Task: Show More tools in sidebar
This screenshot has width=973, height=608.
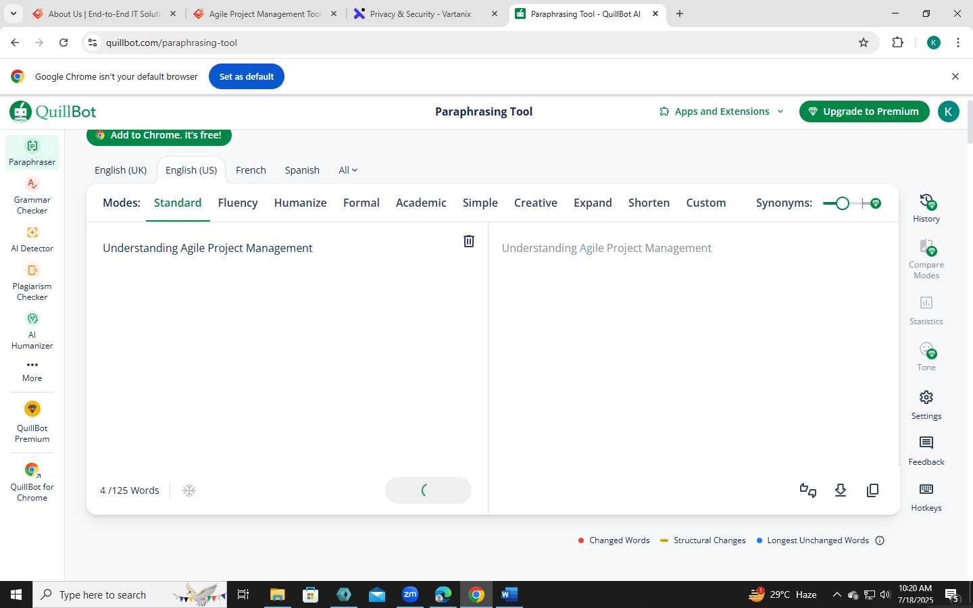Action: click(x=32, y=371)
